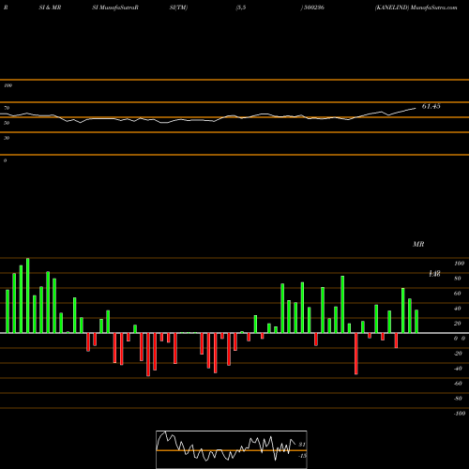Viewport: 469px width, 469px height.
Task: Click the tallest green MR histogram bar
Action: pos(28,295)
